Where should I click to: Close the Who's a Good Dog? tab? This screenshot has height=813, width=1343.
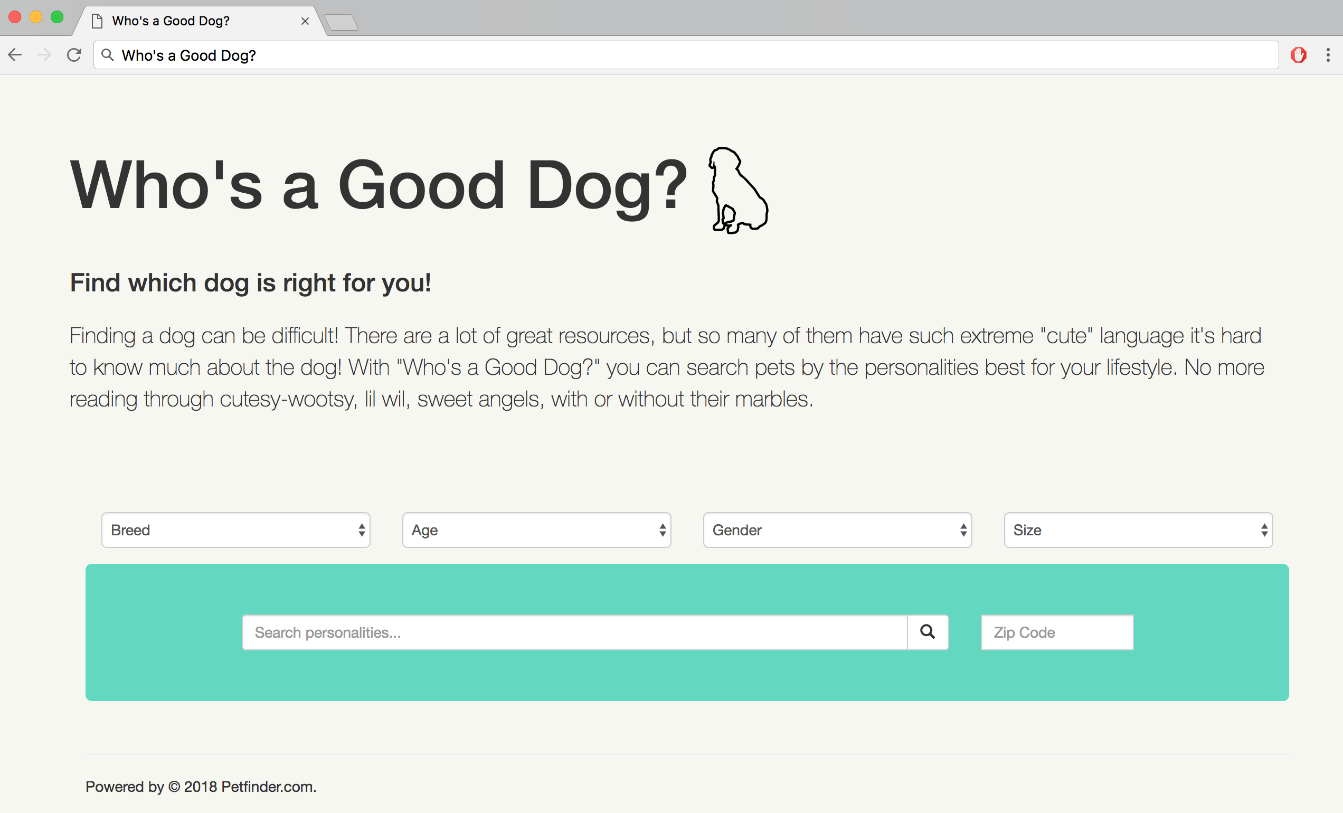coord(305,21)
